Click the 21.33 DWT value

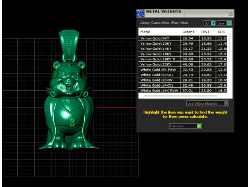coord(206,49)
